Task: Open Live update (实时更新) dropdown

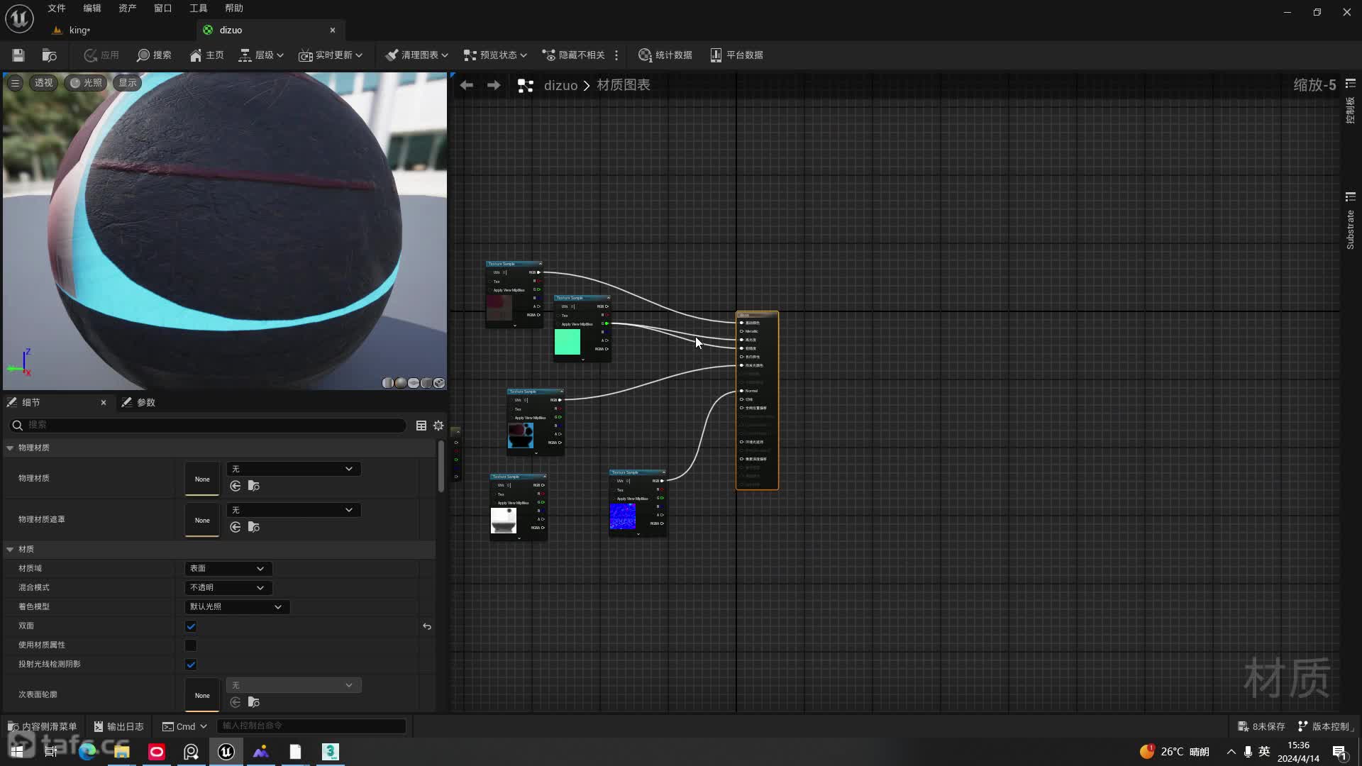Action: tap(331, 55)
